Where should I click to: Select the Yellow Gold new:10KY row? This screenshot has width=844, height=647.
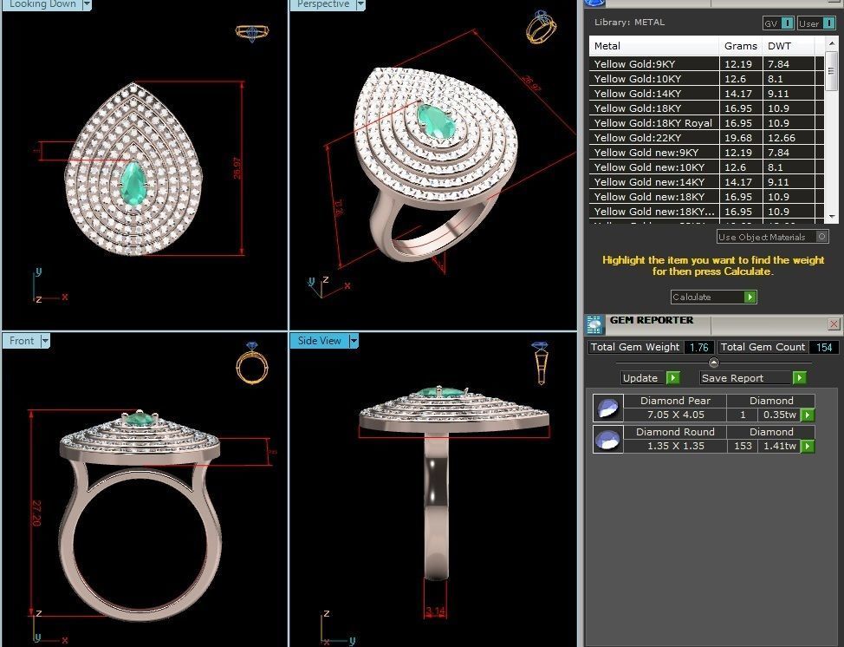pyautogui.click(x=706, y=167)
